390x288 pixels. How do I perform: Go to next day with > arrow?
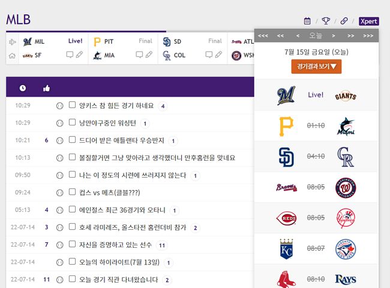(x=334, y=36)
